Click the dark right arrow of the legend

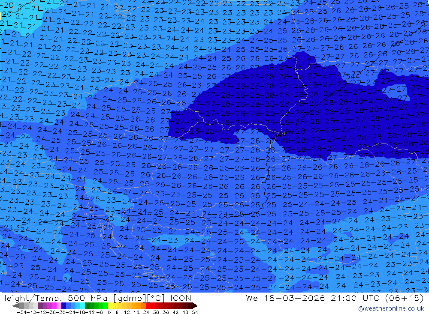pyautogui.click(x=195, y=305)
